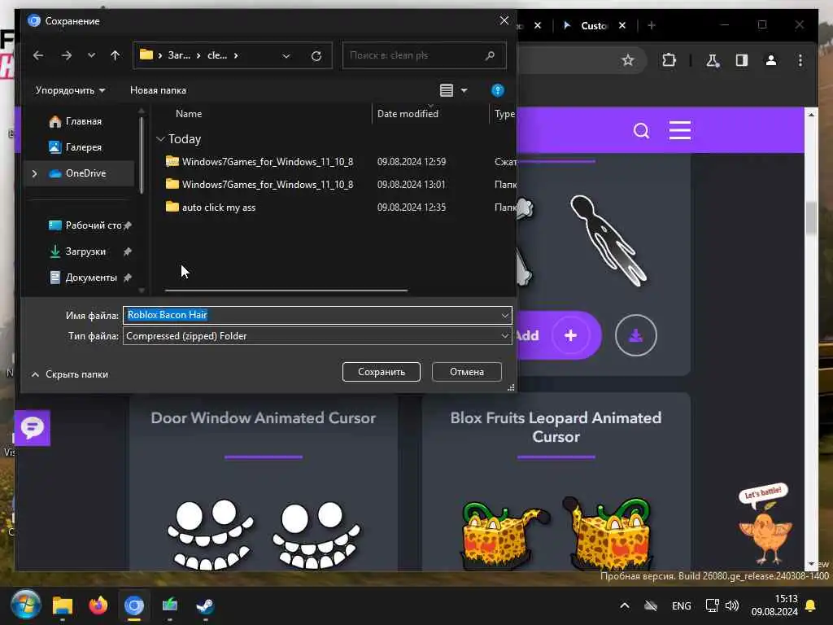The image size is (833, 625).
Task: Sort files by Date modified column
Action: point(408,114)
